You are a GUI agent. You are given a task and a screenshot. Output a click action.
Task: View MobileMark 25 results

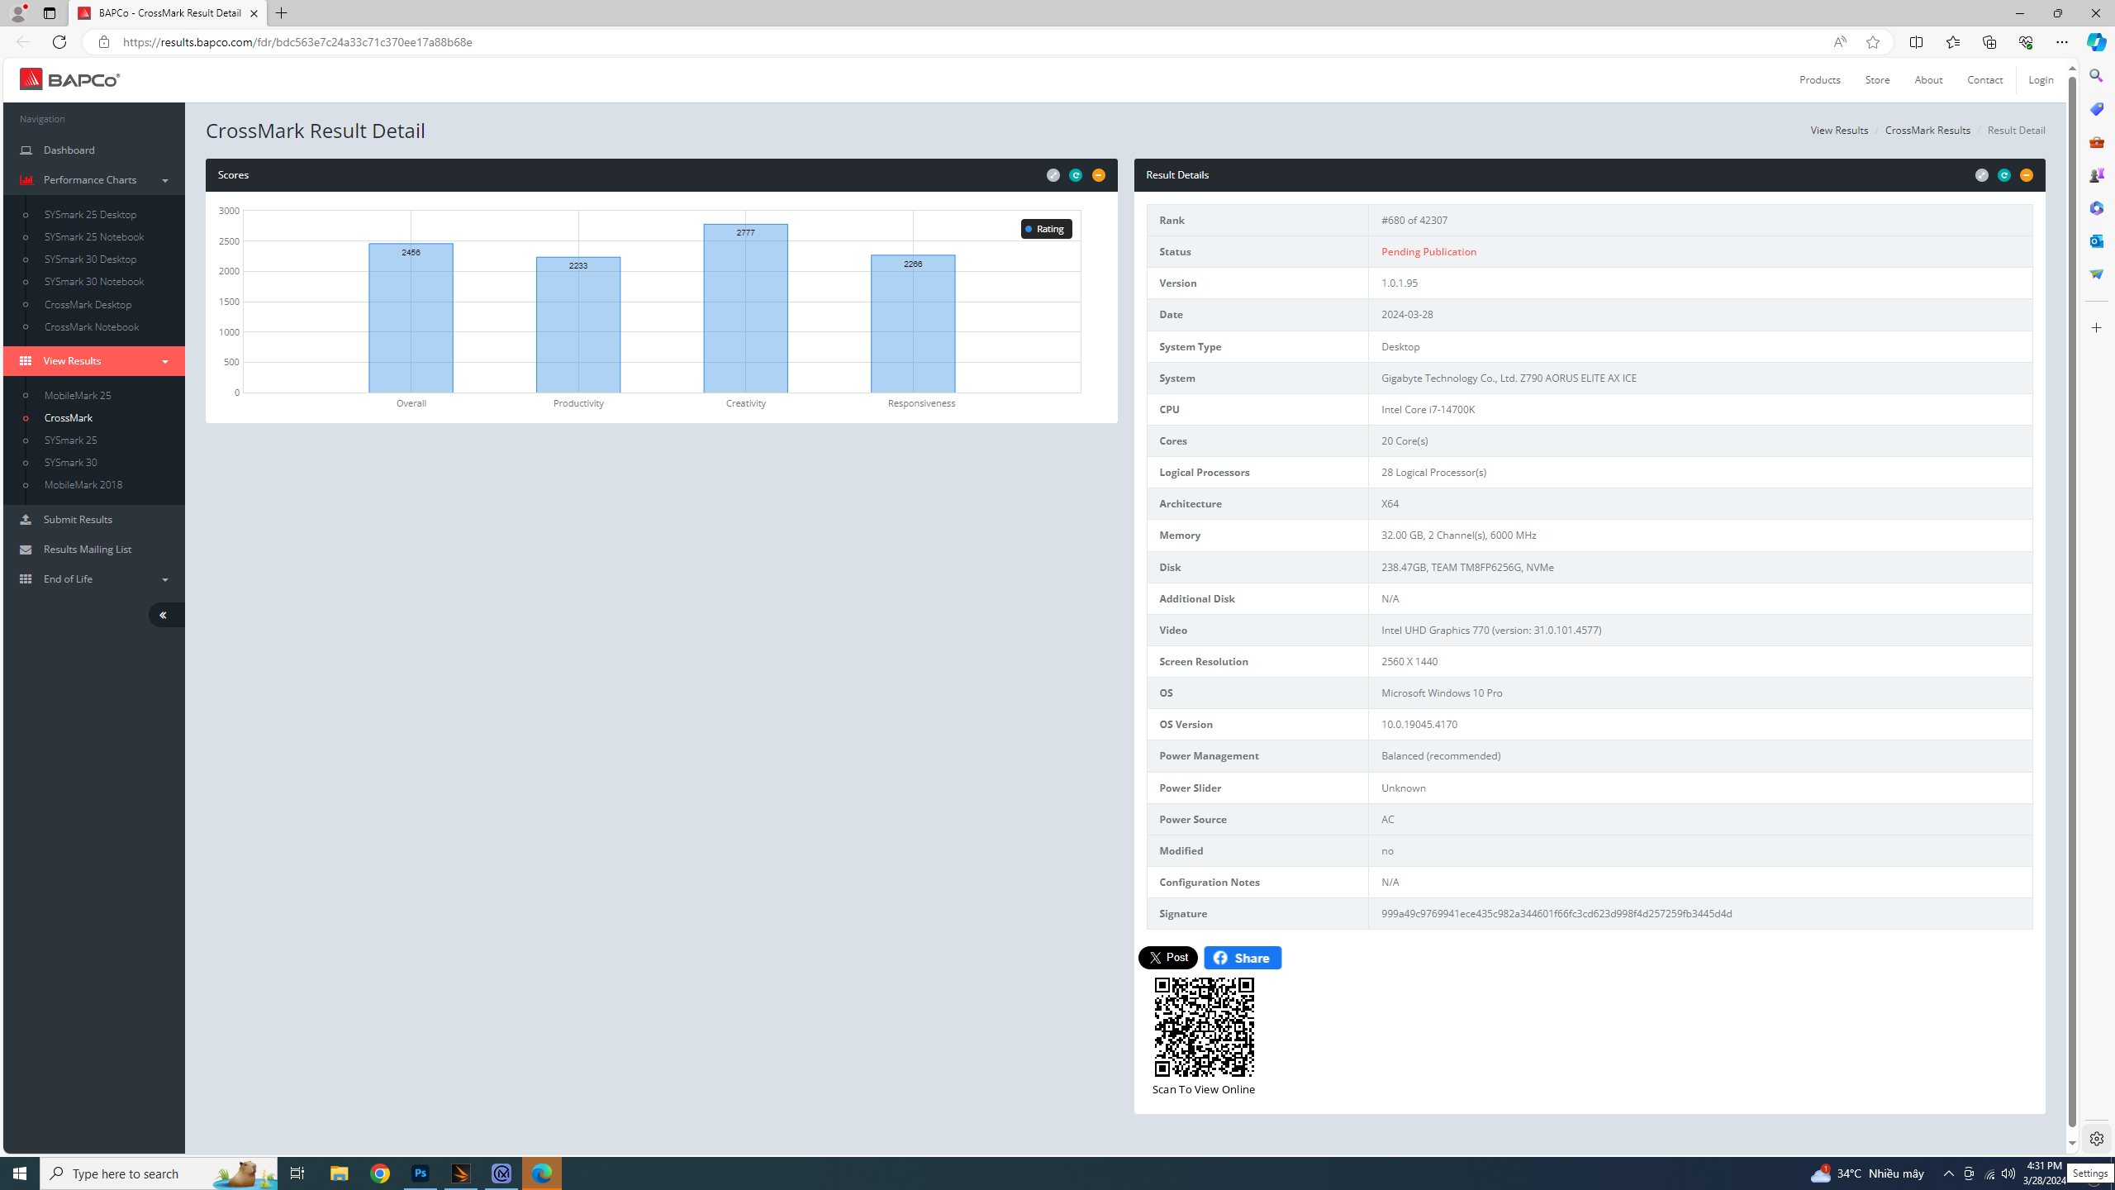pyautogui.click(x=78, y=395)
